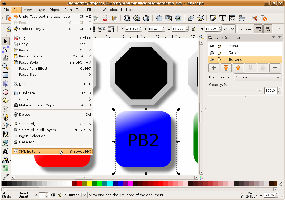This screenshot has width=285, height=200.
Task: Select the arrow Selector tool
Action: (6, 41)
